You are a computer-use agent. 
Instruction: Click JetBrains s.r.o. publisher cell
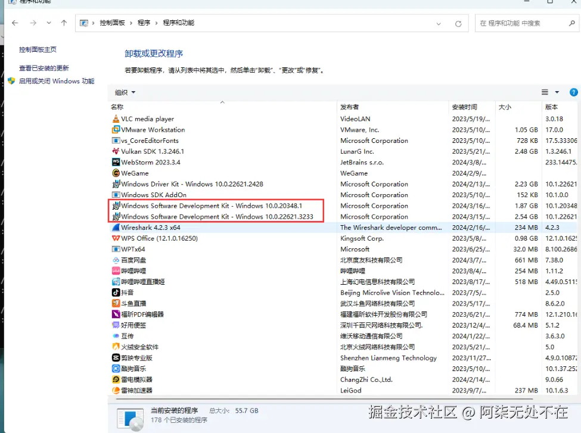pyautogui.click(x=362, y=162)
